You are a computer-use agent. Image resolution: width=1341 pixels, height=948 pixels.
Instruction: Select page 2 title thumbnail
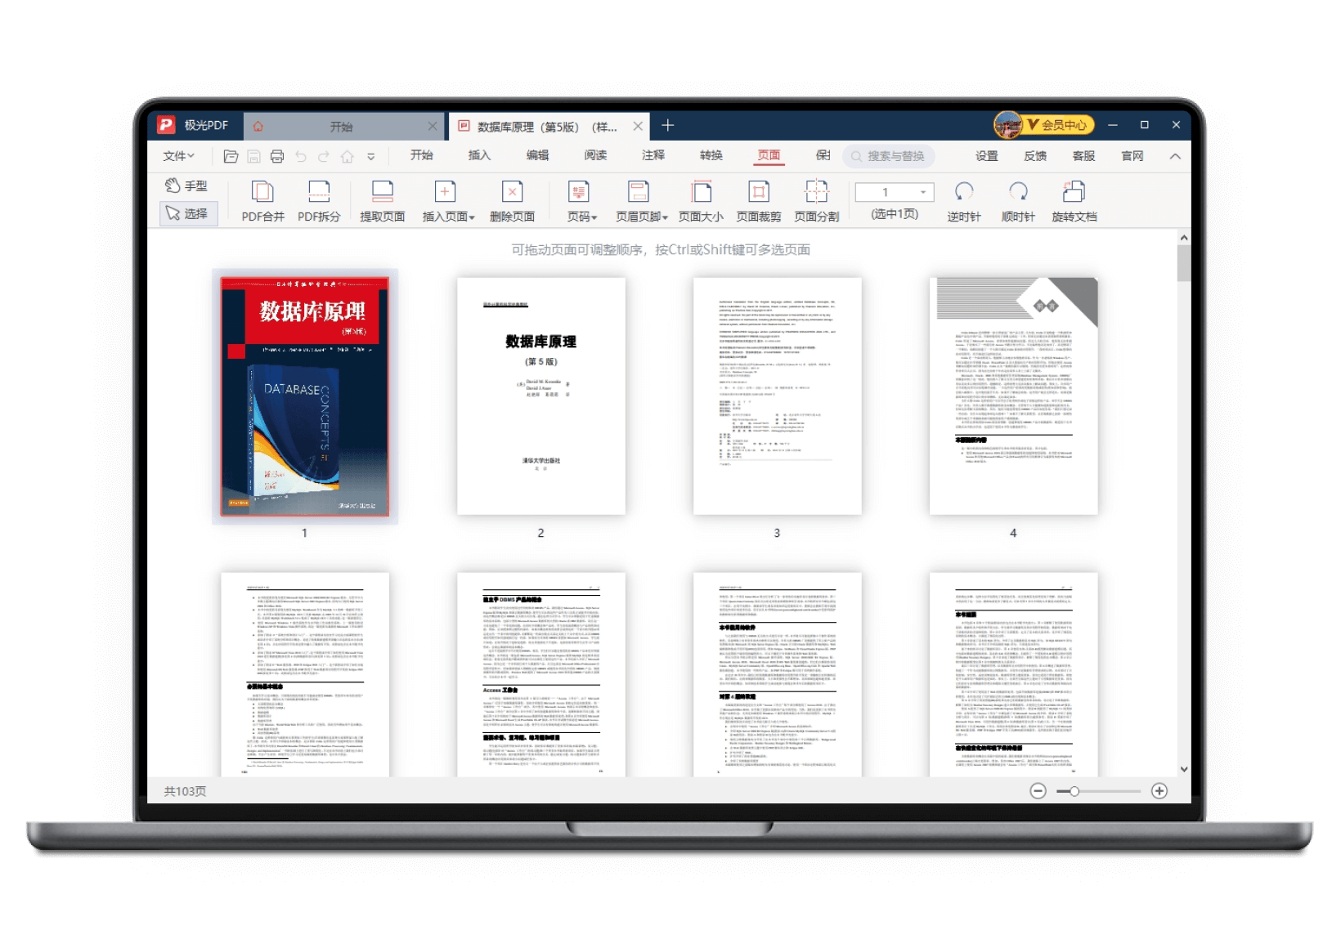pos(540,396)
